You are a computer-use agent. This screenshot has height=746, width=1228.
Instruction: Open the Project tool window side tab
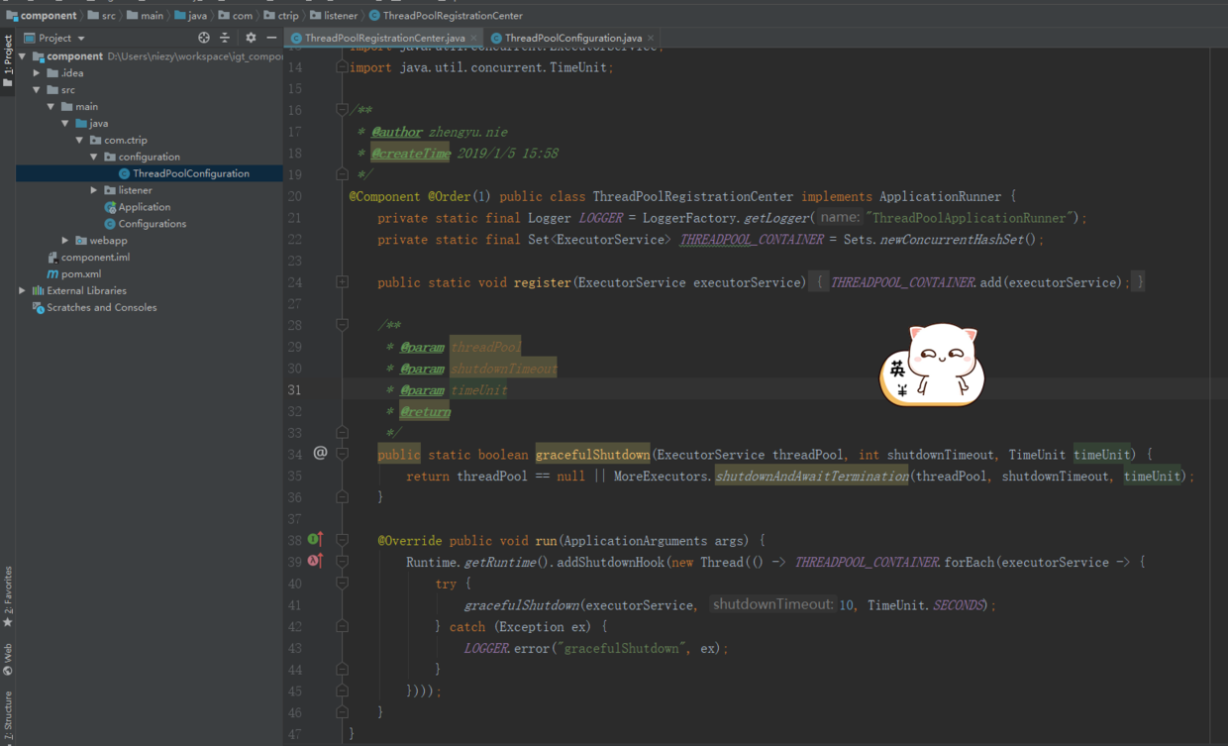pyautogui.click(x=8, y=60)
